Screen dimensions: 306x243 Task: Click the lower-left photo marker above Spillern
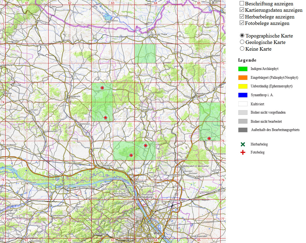(131, 155)
